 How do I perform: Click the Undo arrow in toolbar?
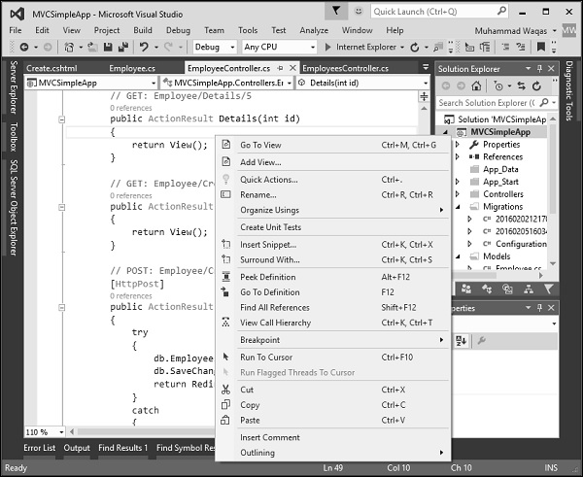coord(143,47)
